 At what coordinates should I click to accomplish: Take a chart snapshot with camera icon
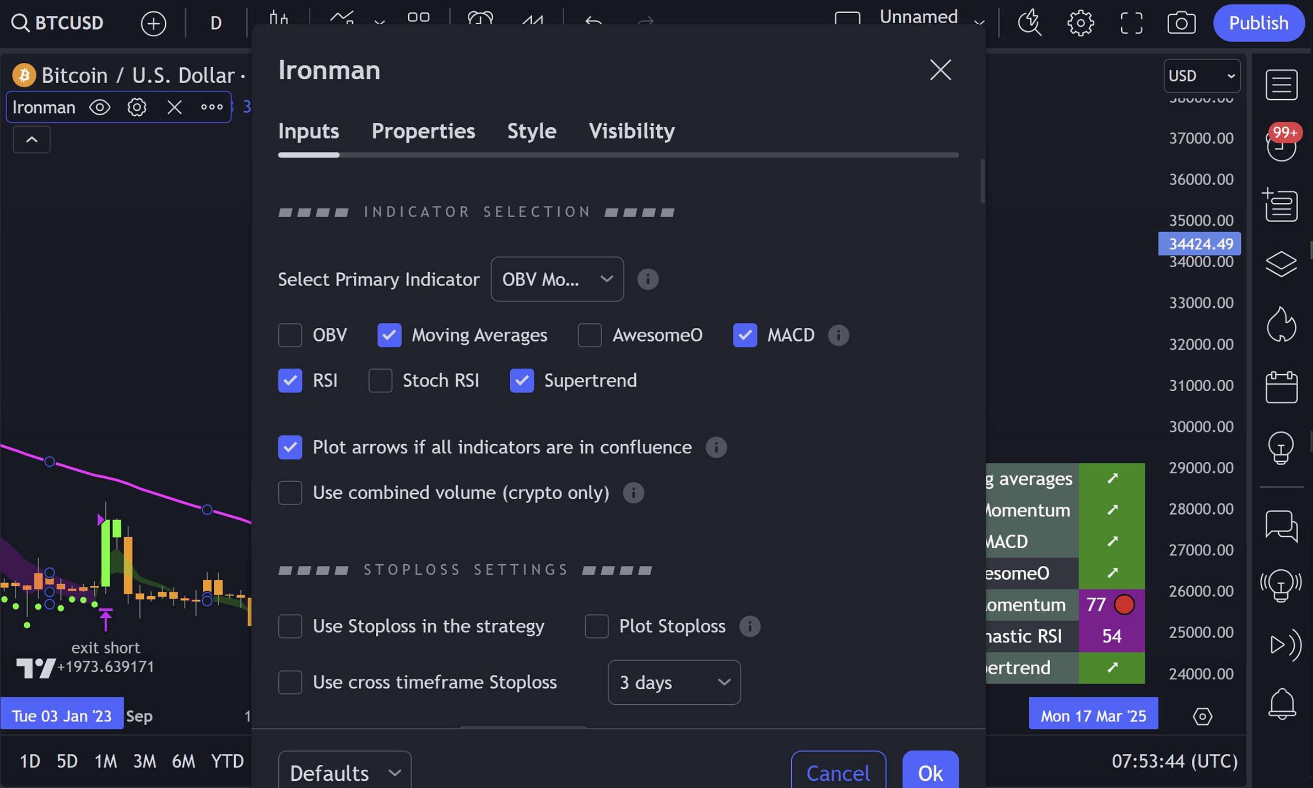1181,23
